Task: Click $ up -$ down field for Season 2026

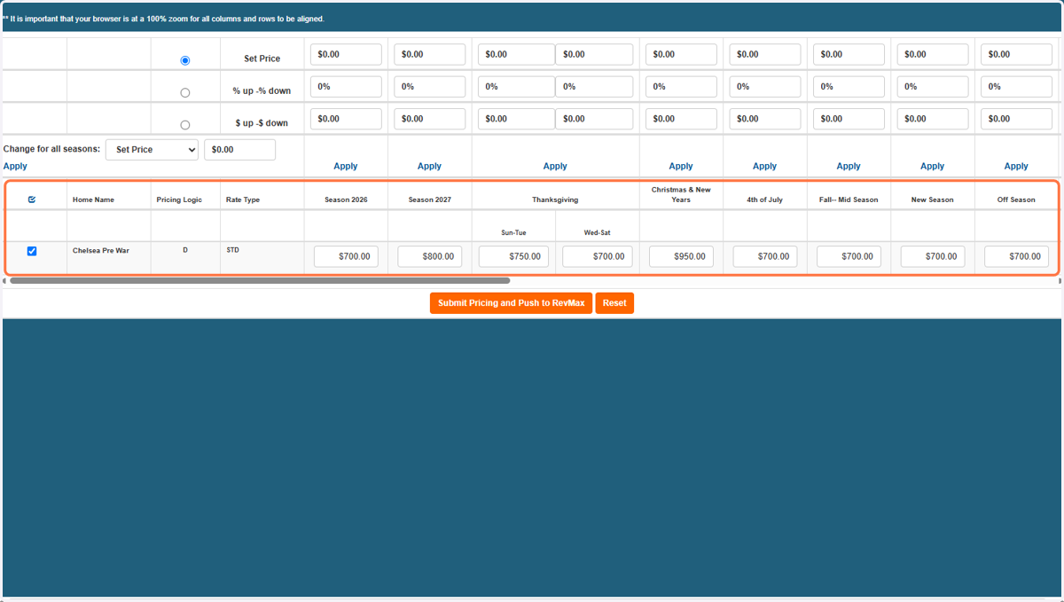Action: pyautogui.click(x=346, y=119)
